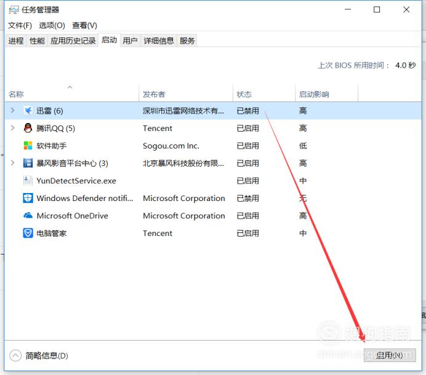Screen dimensions: 426x375
Task: Click publisher 深圳市迅雷网络技术有...
Action: pyautogui.click(x=183, y=111)
